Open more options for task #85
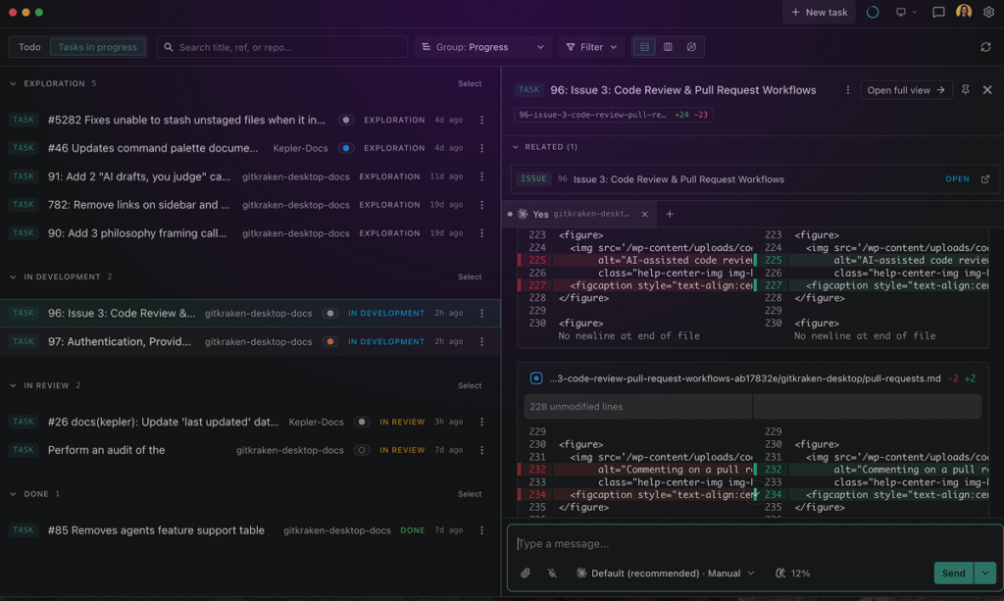 coord(482,530)
